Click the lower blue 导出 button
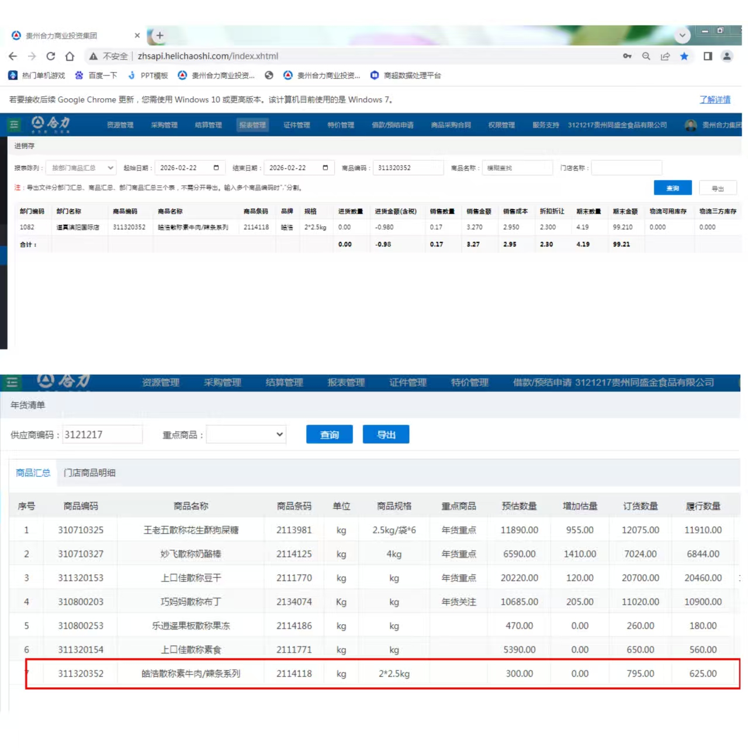Screen dimensions: 748x748 386,434
